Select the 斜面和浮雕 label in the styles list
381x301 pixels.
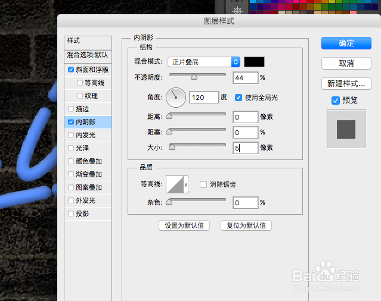click(x=92, y=70)
